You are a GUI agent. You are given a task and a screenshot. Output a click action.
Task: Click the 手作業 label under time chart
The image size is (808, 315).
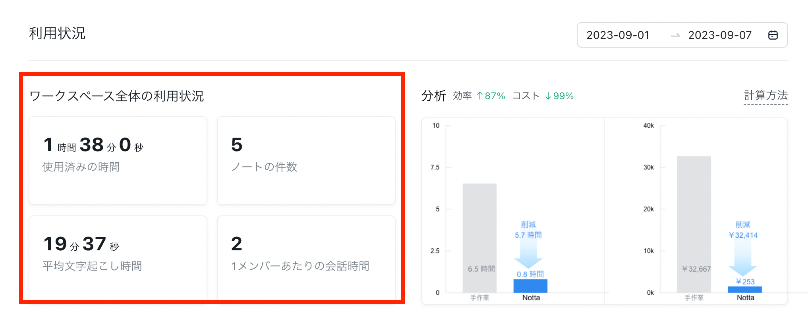pos(479,298)
